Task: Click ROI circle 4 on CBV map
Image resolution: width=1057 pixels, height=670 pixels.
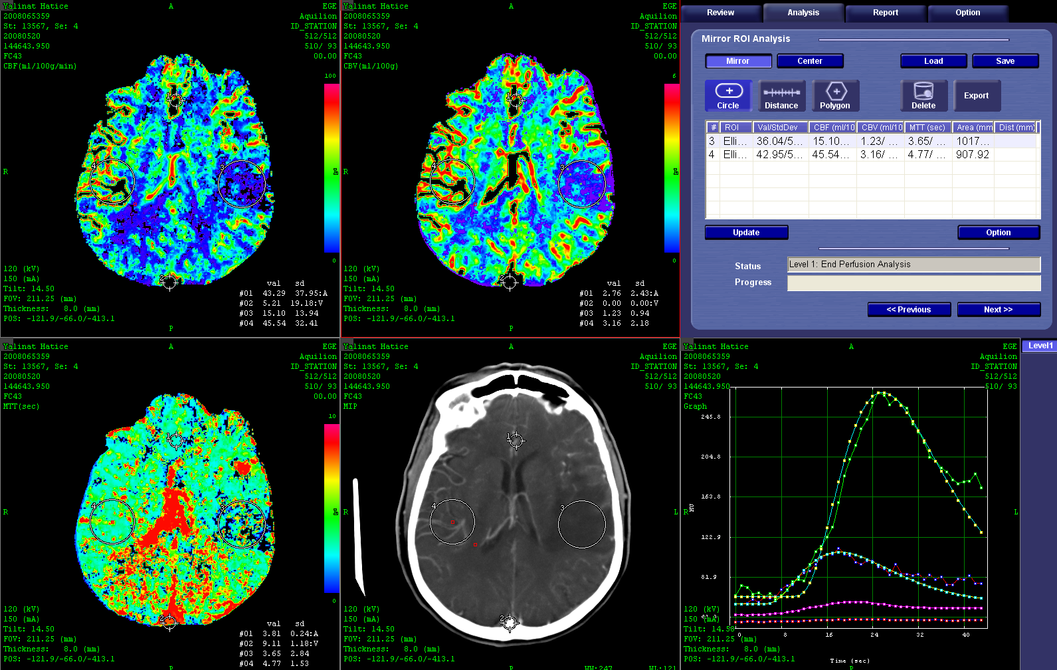Action: pyautogui.click(x=452, y=182)
